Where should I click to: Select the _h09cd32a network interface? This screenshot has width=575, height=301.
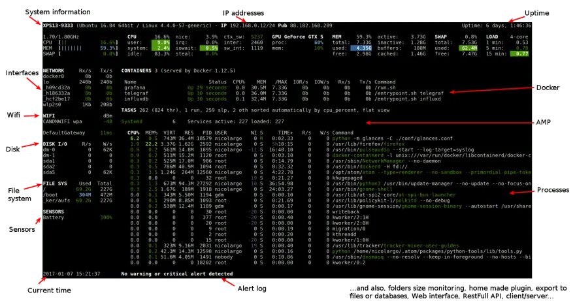pyautogui.click(x=77, y=87)
